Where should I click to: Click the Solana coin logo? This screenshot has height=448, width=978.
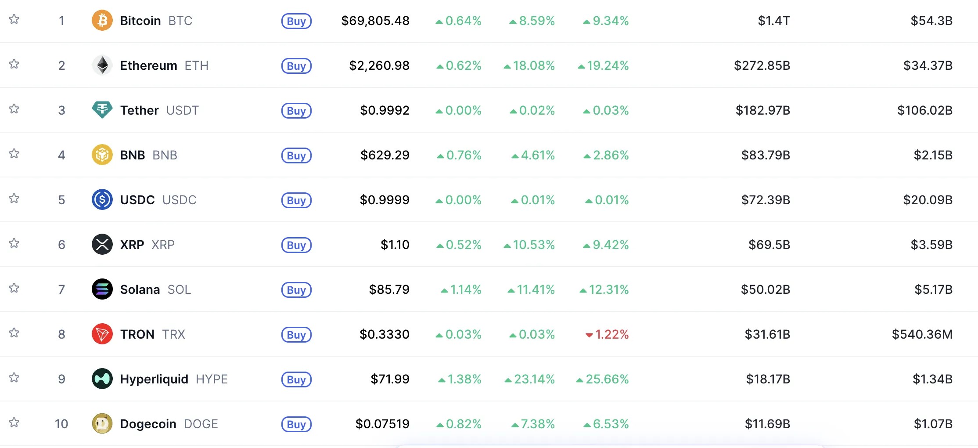[x=102, y=289]
